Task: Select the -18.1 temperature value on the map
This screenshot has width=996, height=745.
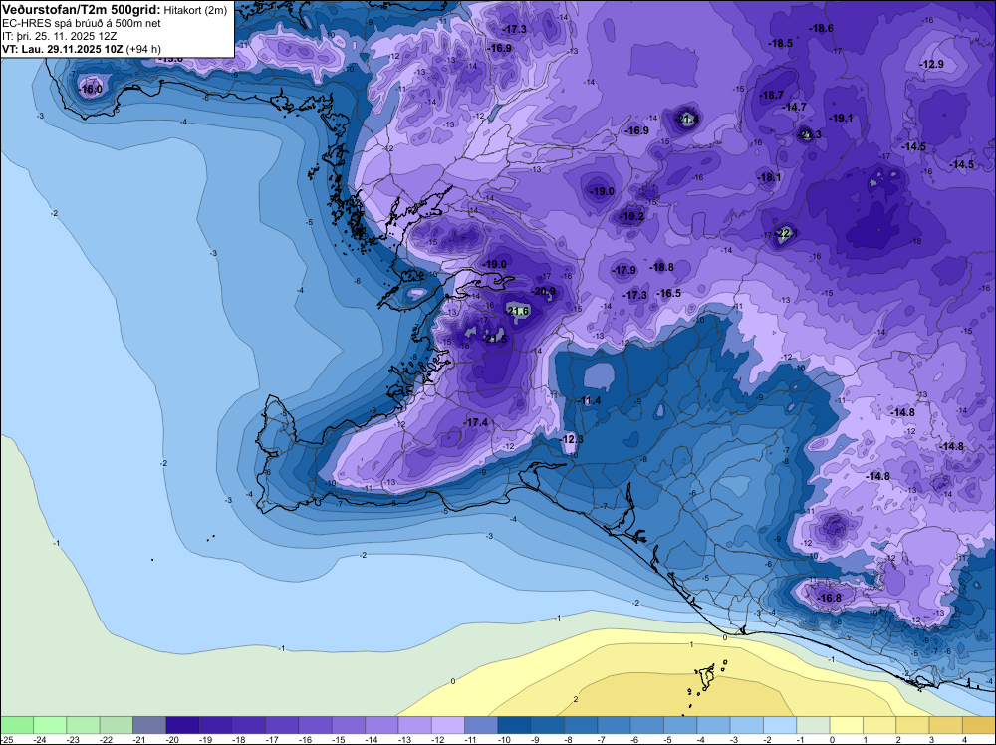Action: 769,178
